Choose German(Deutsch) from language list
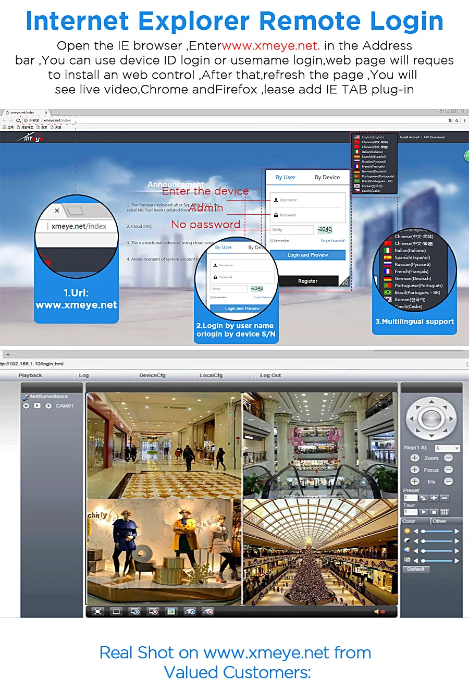Image resolution: width=469 pixels, height=691 pixels. pos(374,171)
